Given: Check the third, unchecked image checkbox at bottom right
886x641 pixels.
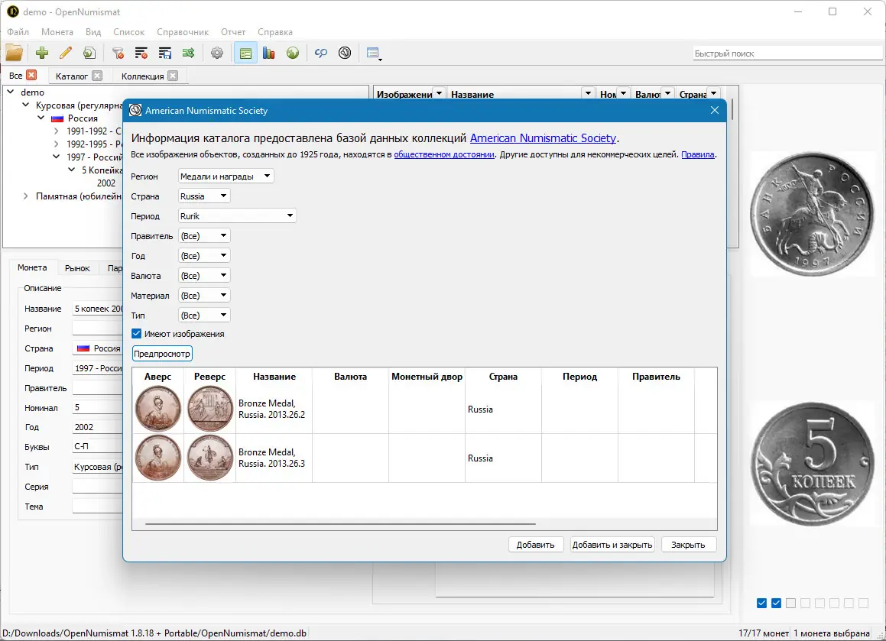Looking at the screenshot, I should 791,603.
